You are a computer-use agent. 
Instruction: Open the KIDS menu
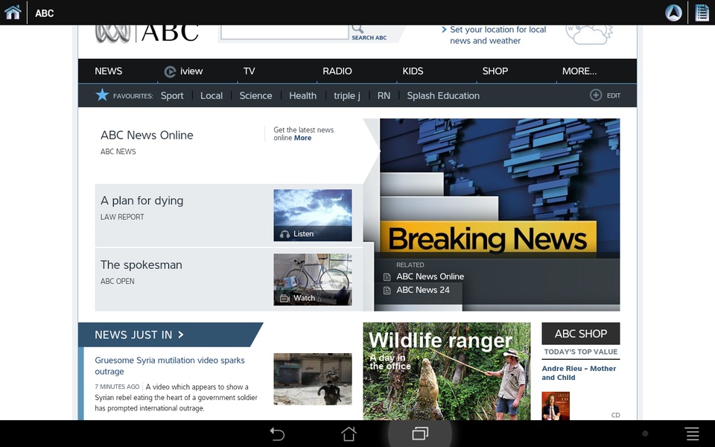click(x=413, y=72)
